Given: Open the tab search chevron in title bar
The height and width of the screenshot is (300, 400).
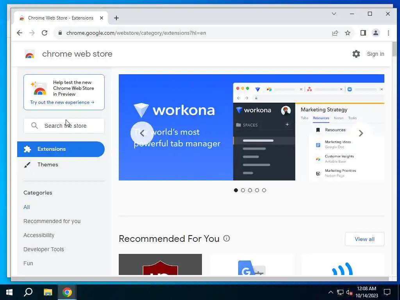Looking at the screenshot, I should point(334,14).
